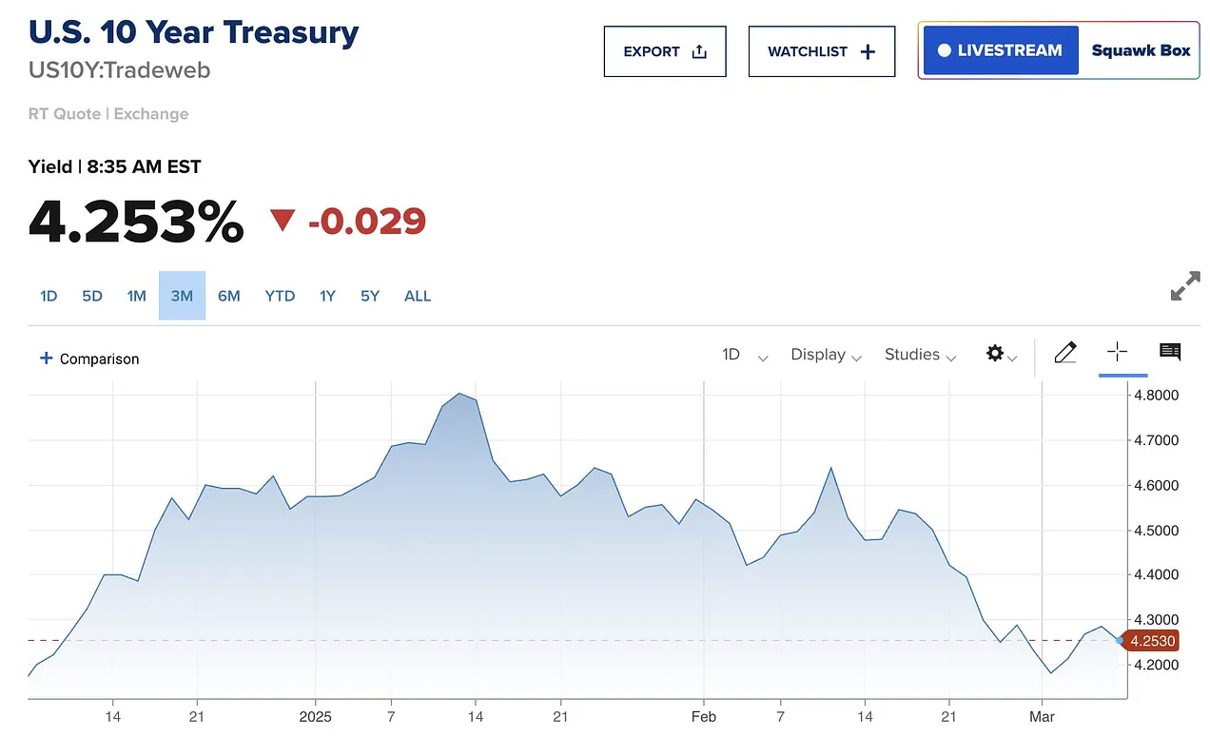
Task: Select the YTD time range
Action: 280,296
